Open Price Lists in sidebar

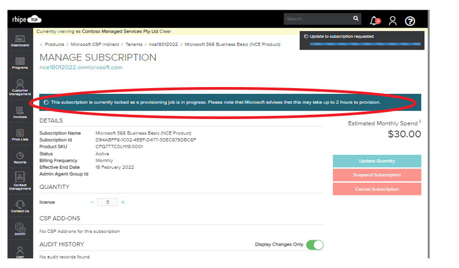[20, 135]
